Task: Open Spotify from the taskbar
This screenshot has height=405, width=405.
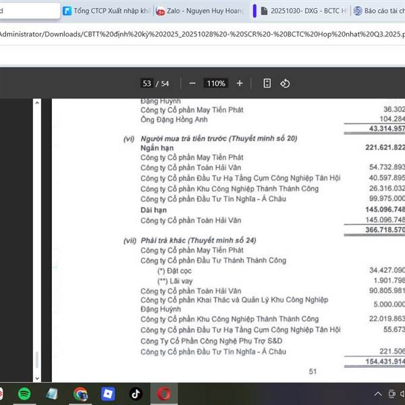Action: 24,394
